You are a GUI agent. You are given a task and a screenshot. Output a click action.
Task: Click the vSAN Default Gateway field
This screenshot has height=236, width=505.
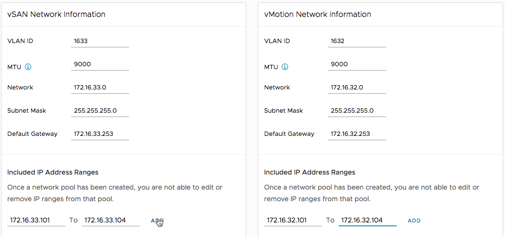(x=100, y=134)
